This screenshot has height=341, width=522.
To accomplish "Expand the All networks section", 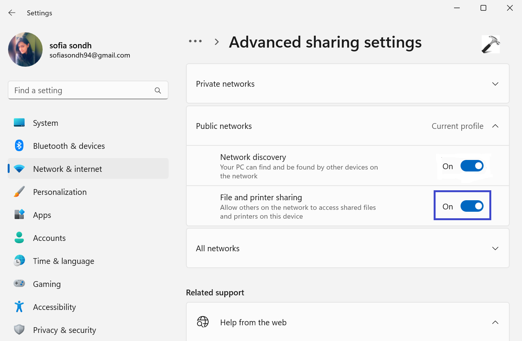I will click(495, 249).
